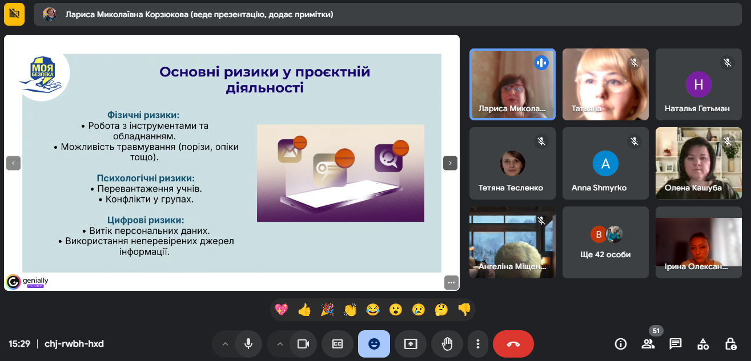
Task: Select Anna Shmyrko tile
Action: (605, 163)
